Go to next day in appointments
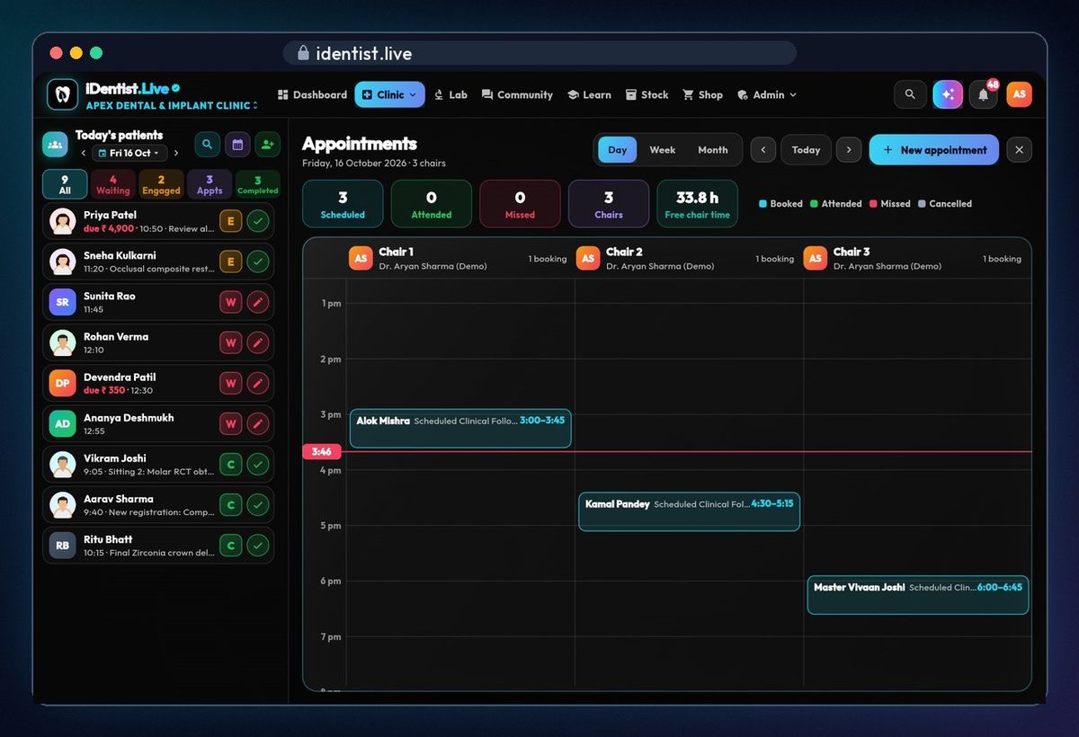1079x737 pixels. [849, 150]
